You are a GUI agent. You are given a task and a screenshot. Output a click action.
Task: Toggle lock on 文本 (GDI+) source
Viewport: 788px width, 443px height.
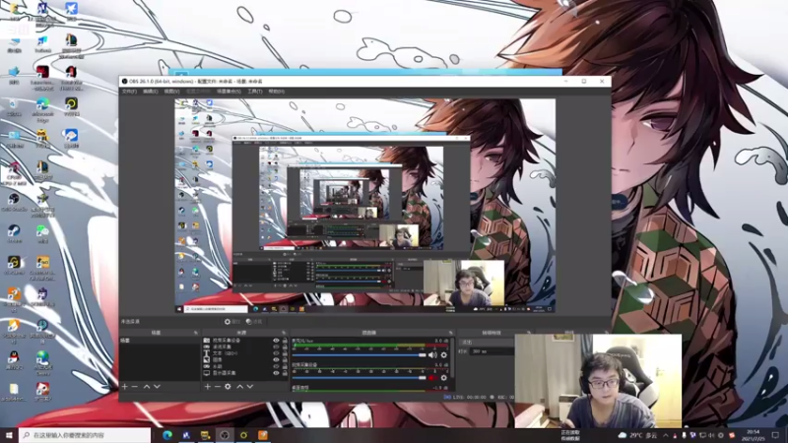tap(285, 353)
